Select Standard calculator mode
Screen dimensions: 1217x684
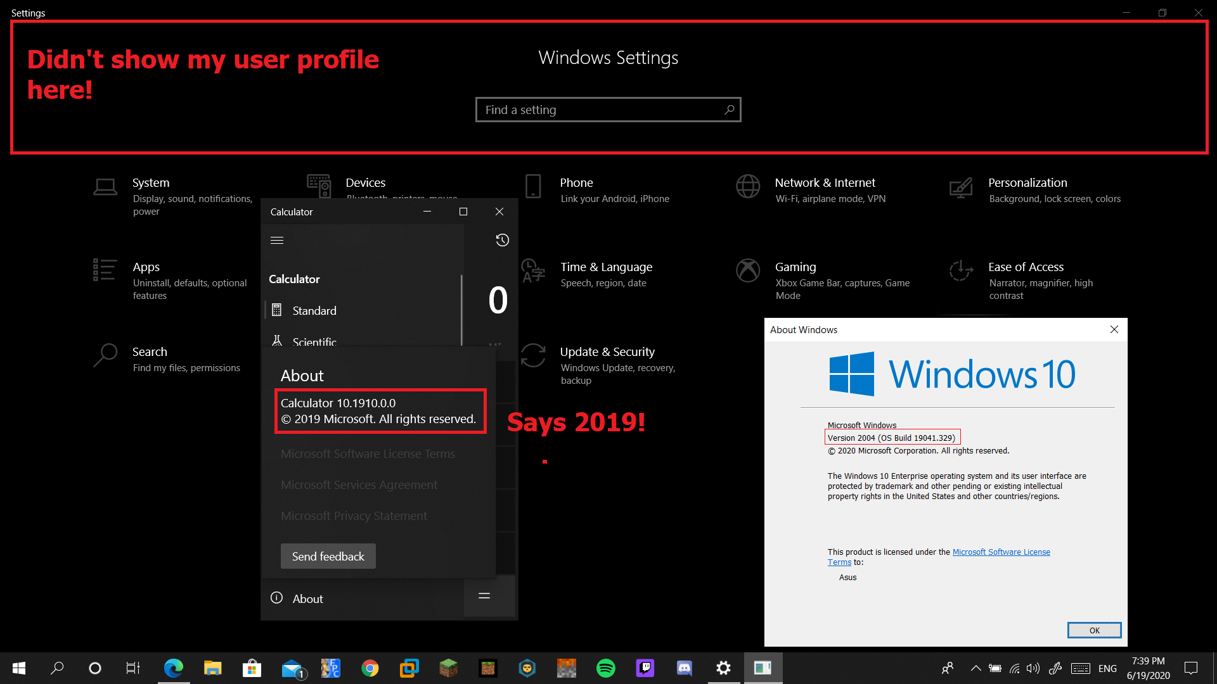click(x=362, y=310)
